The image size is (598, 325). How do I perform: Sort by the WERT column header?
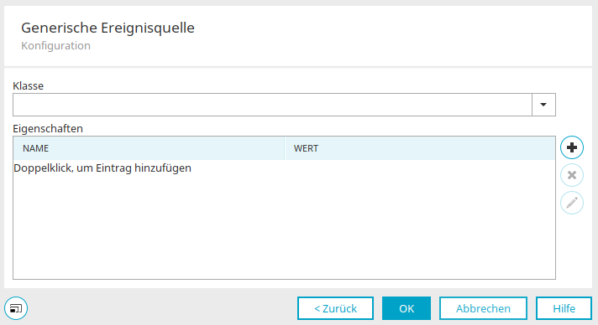pos(420,148)
